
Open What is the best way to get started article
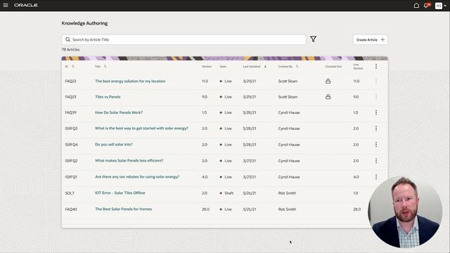pyautogui.click(x=141, y=128)
